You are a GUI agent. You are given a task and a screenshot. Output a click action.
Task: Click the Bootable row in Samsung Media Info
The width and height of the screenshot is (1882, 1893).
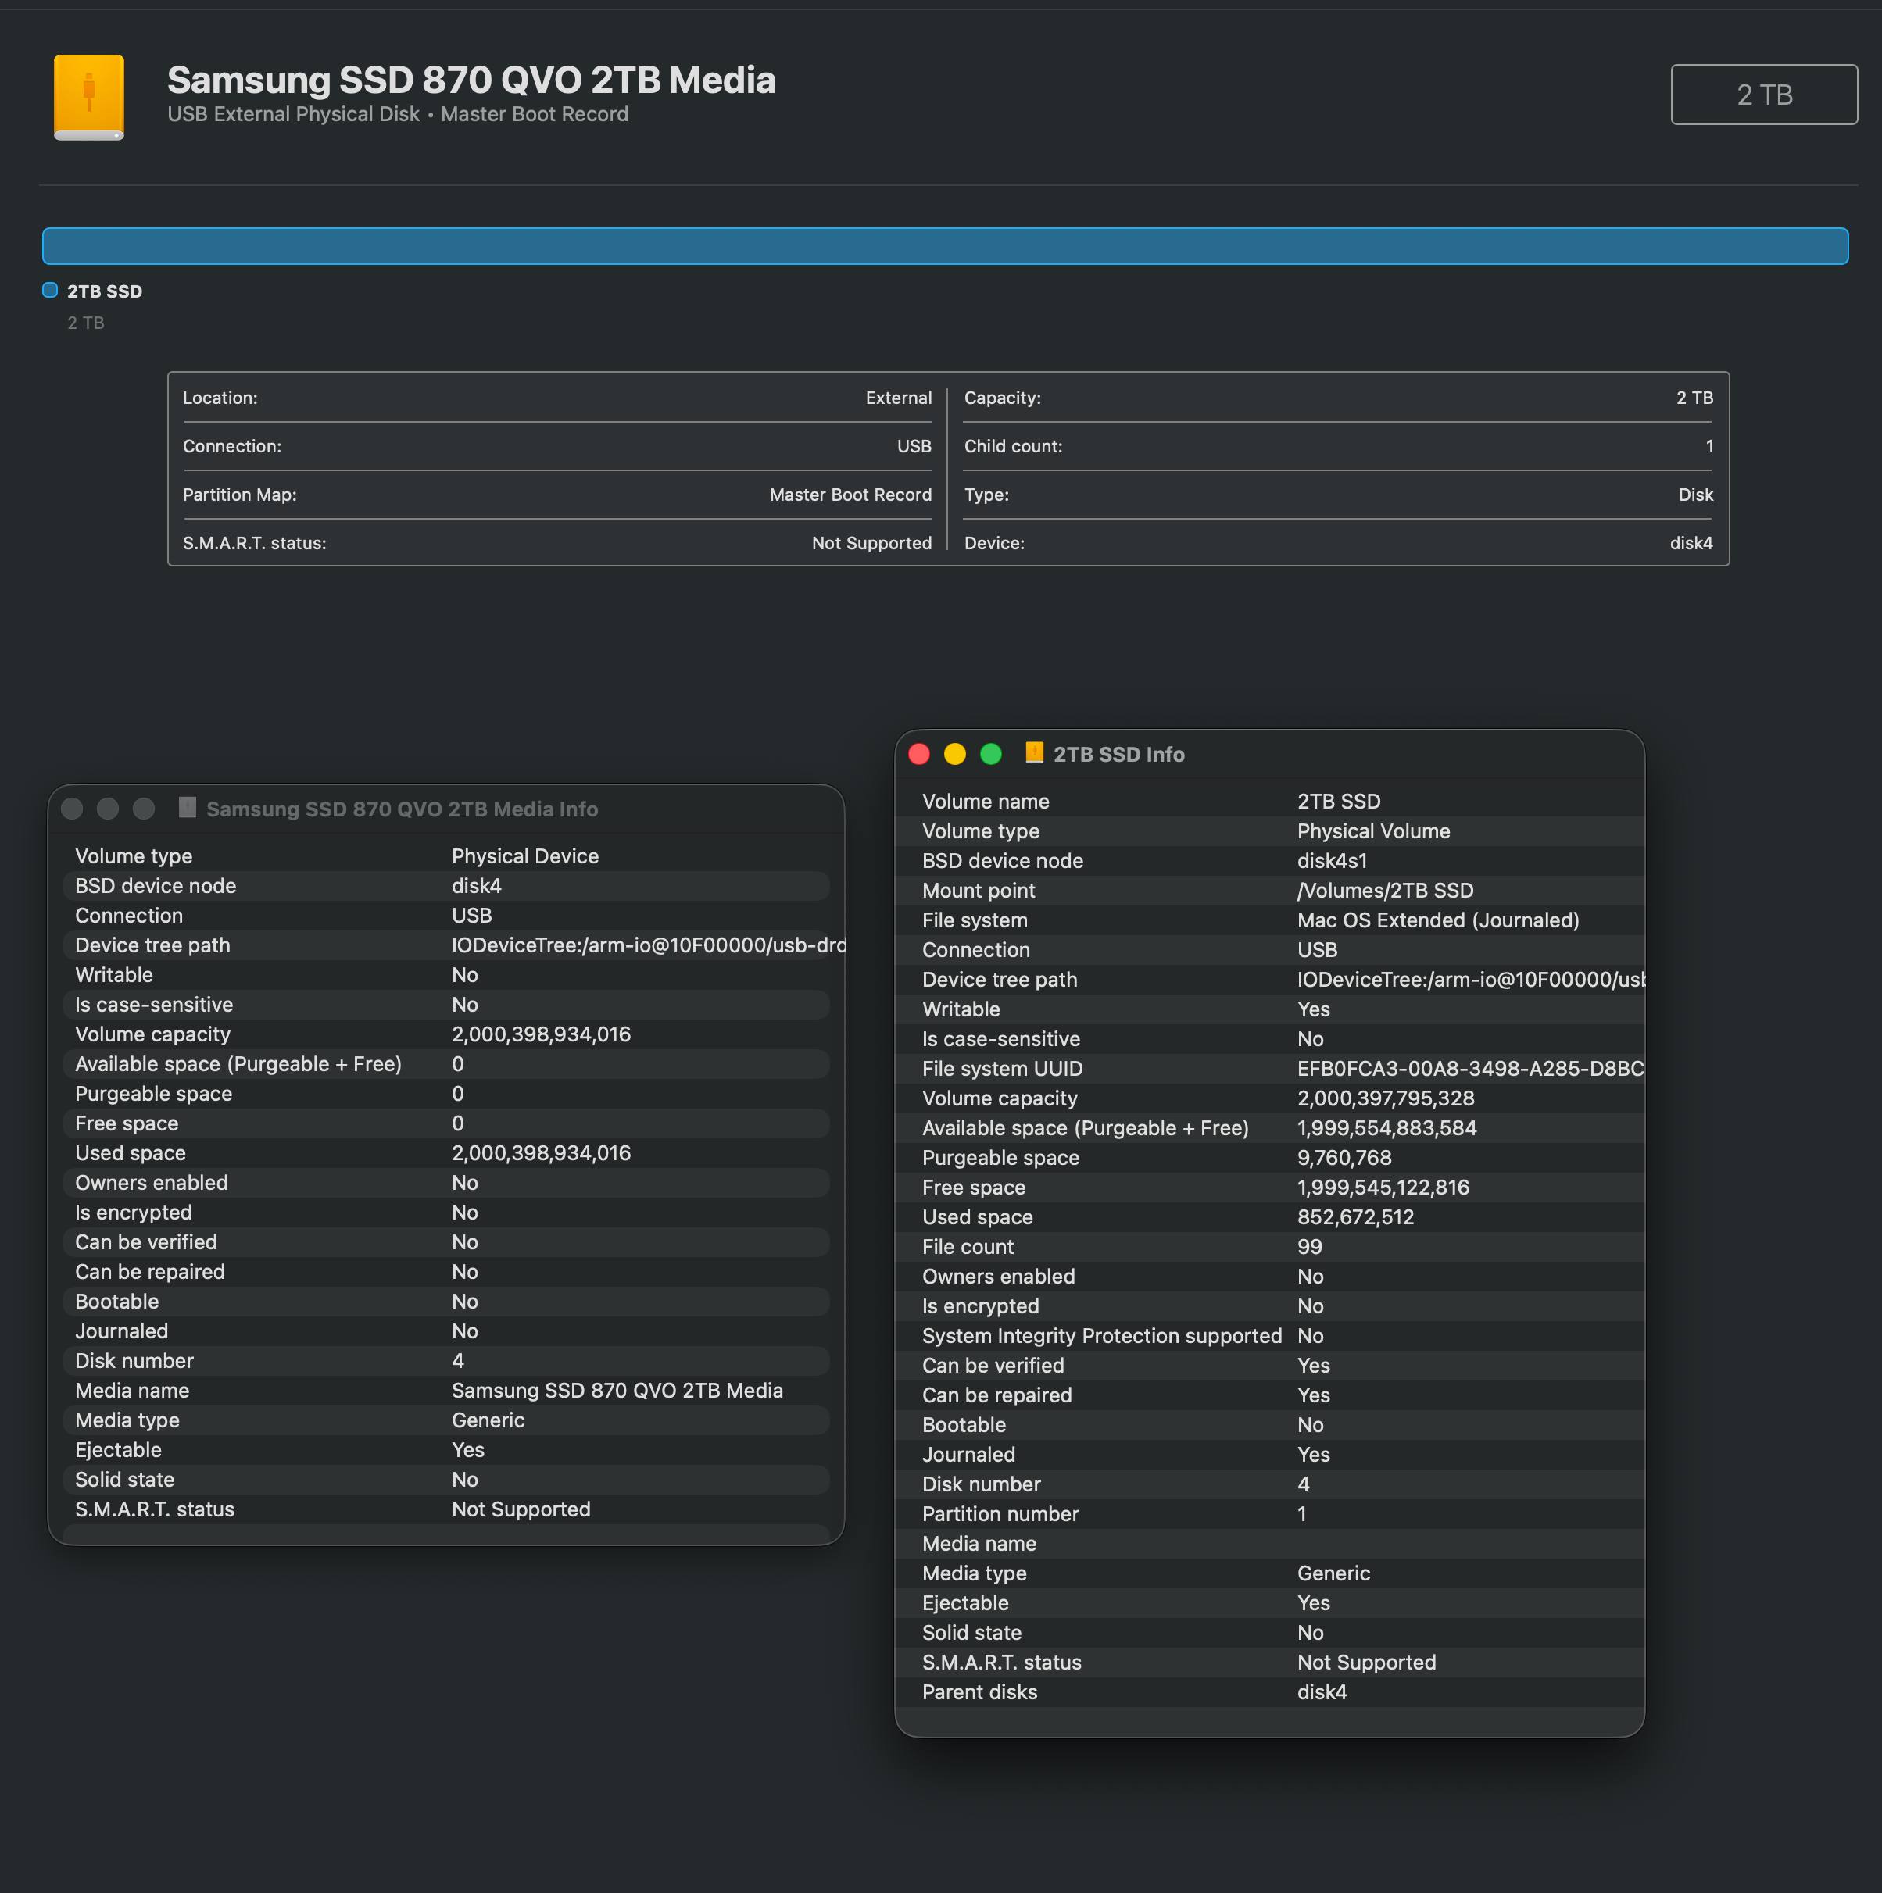tap(446, 1302)
